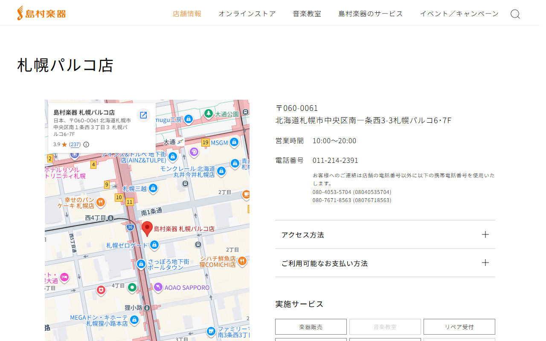Click the ホテルリソルトリニティ札幌 map label
This screenshot has height=341, width=546.
(x=65, y=173)
